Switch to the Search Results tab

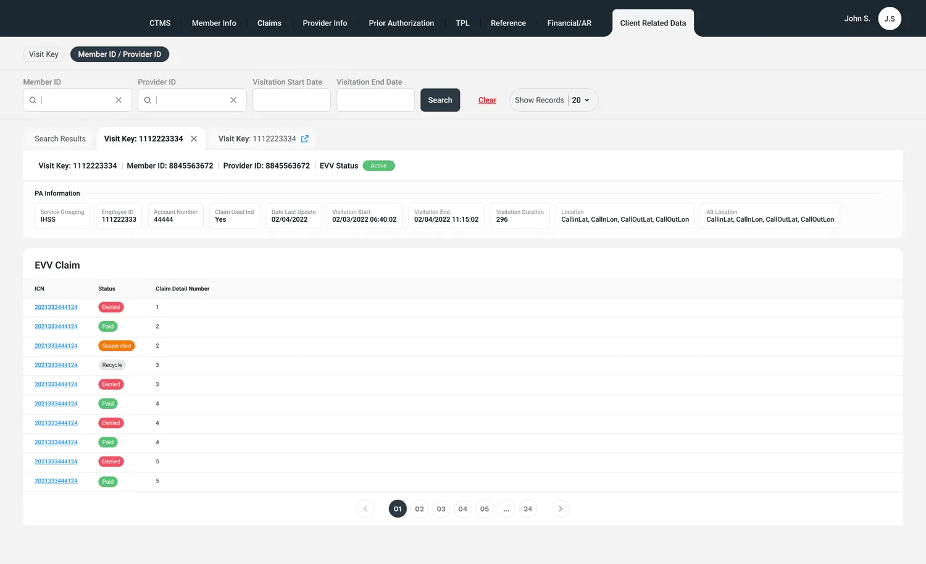coord(60,139)
